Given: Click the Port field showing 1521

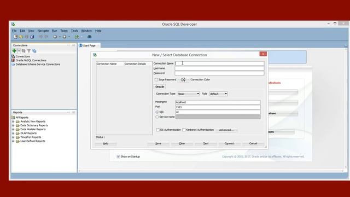Looking at the screenshot, I should 218,107.
